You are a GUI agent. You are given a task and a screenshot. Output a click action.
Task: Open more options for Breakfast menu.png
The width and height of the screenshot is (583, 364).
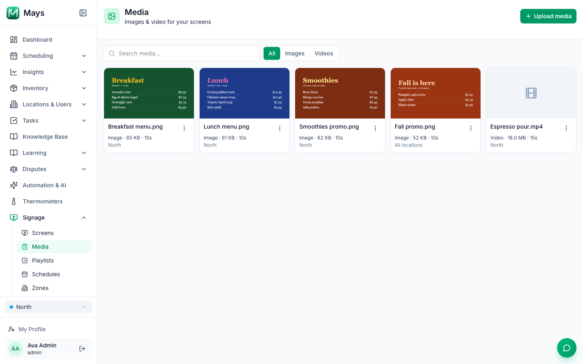[x=184, y=128]
